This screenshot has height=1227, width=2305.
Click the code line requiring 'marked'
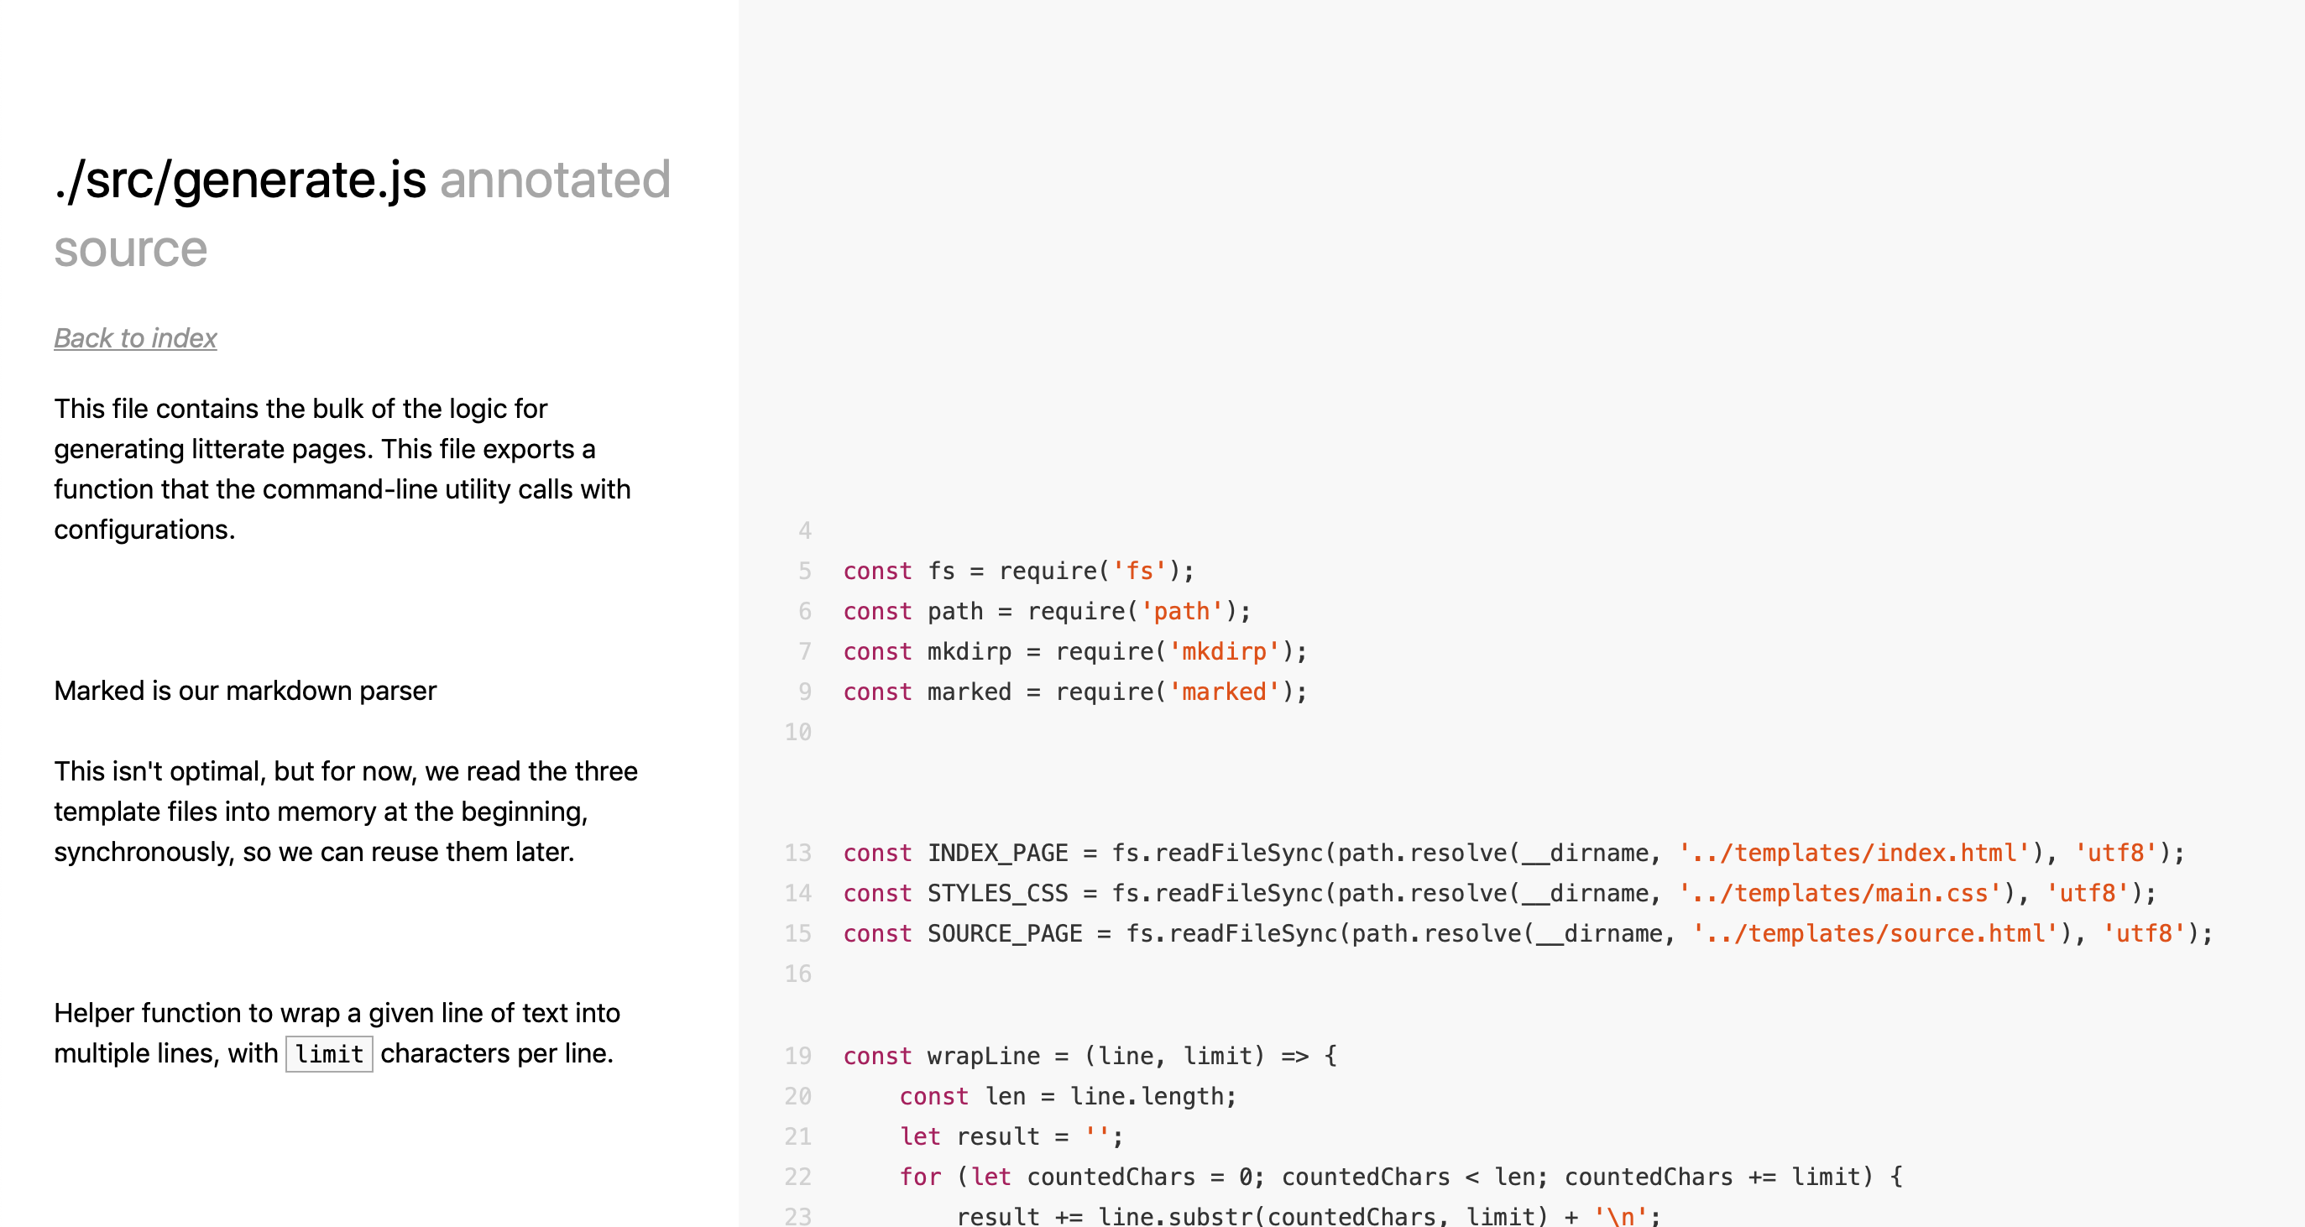pyautogui.click(x=1074, y=692)
